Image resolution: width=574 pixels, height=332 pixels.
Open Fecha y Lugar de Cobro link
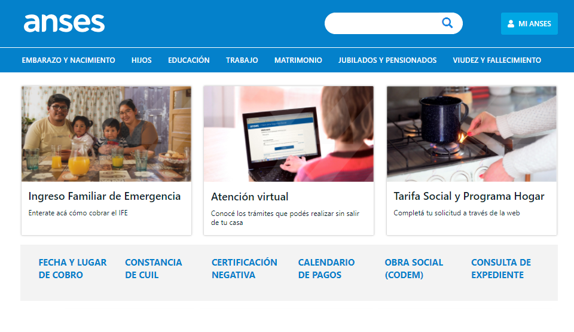point(72,269)
